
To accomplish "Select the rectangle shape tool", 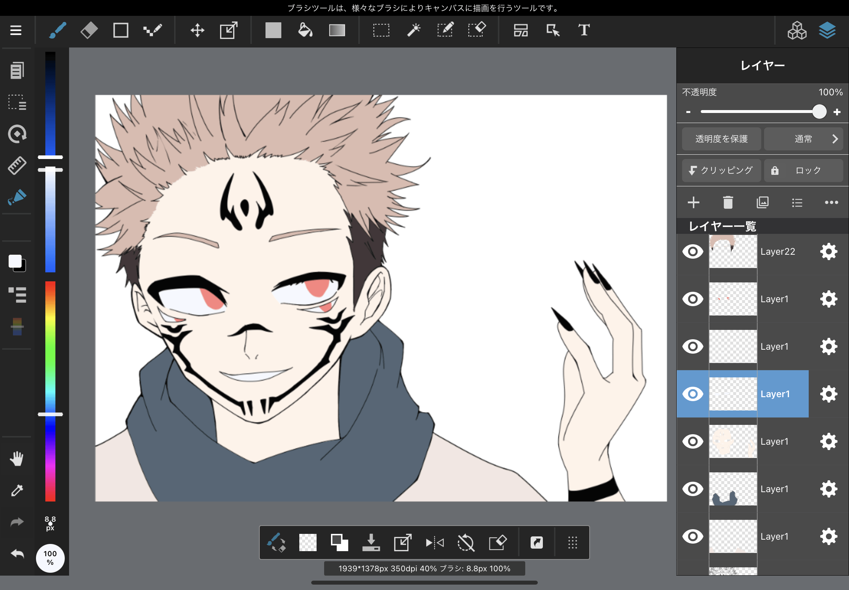I will 121,30.
